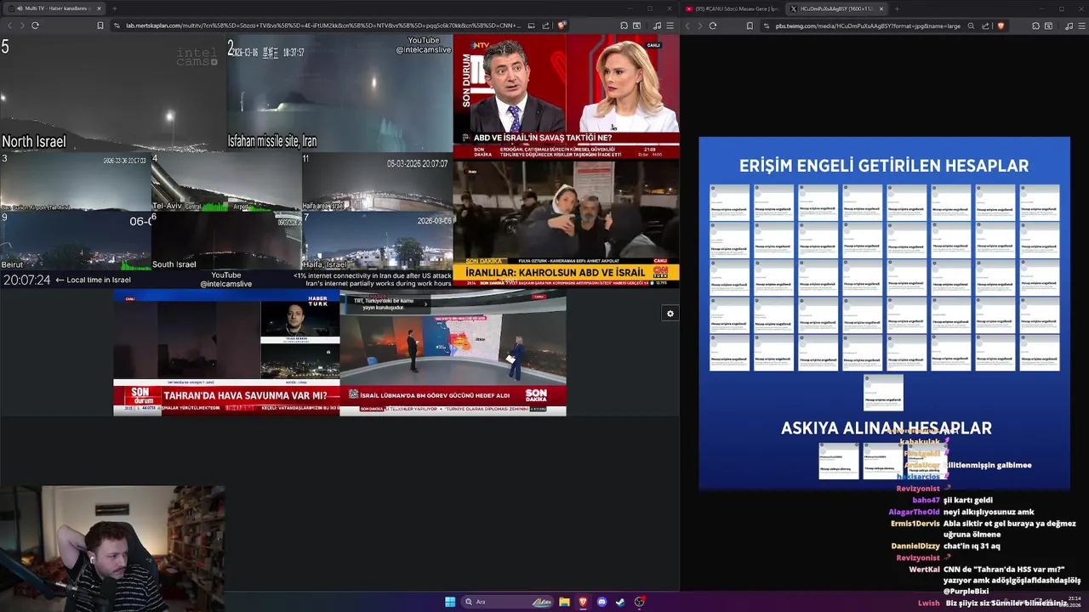The image size is (1089, 612).
Task: Bookmark the pbs.twimg.com image page
Action: tap(750, 25)
